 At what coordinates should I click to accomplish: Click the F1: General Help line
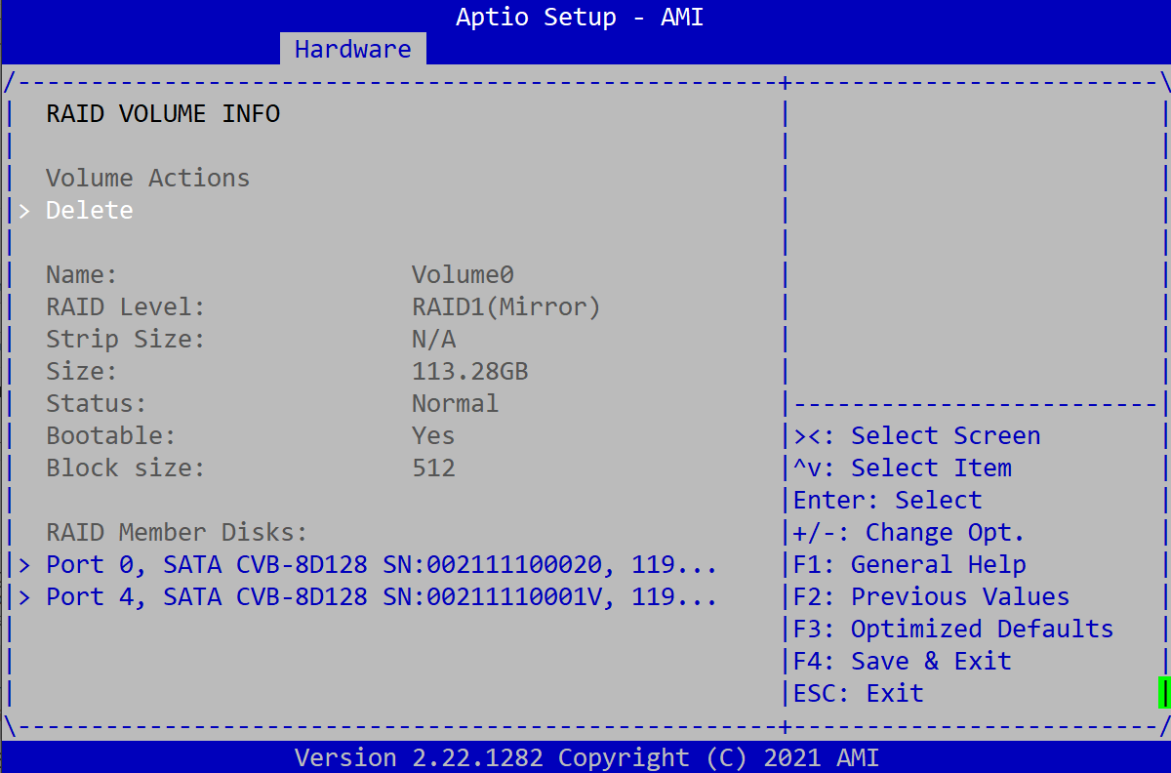point(909,564)
